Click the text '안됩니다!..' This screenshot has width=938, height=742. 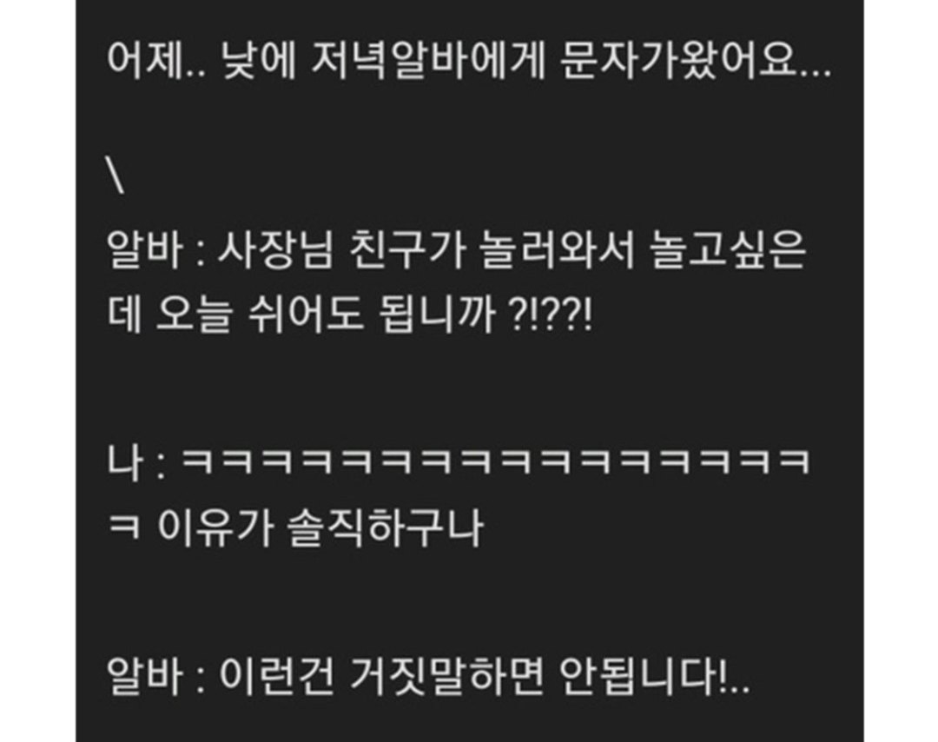click(655, 676)
